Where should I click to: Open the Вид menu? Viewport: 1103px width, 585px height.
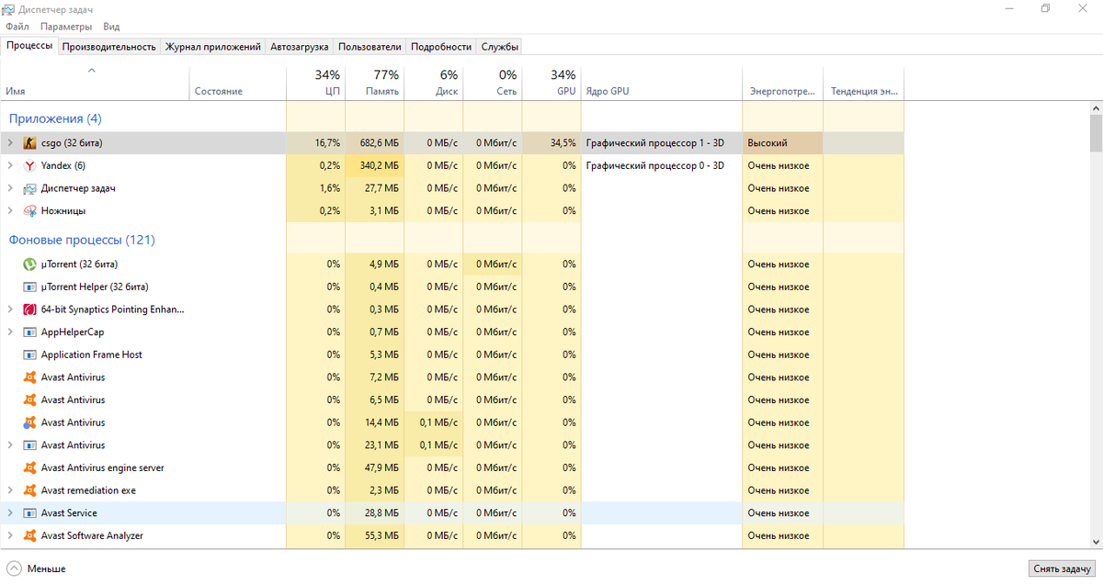pos(111,27)
